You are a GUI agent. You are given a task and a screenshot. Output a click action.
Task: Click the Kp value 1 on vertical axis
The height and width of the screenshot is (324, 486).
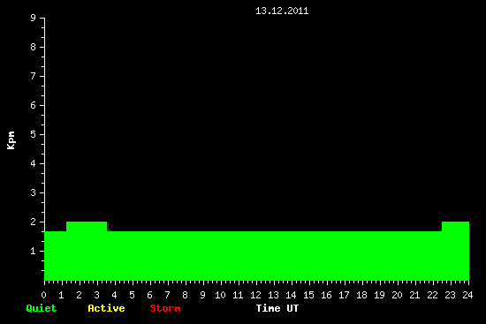coord(34,252)
